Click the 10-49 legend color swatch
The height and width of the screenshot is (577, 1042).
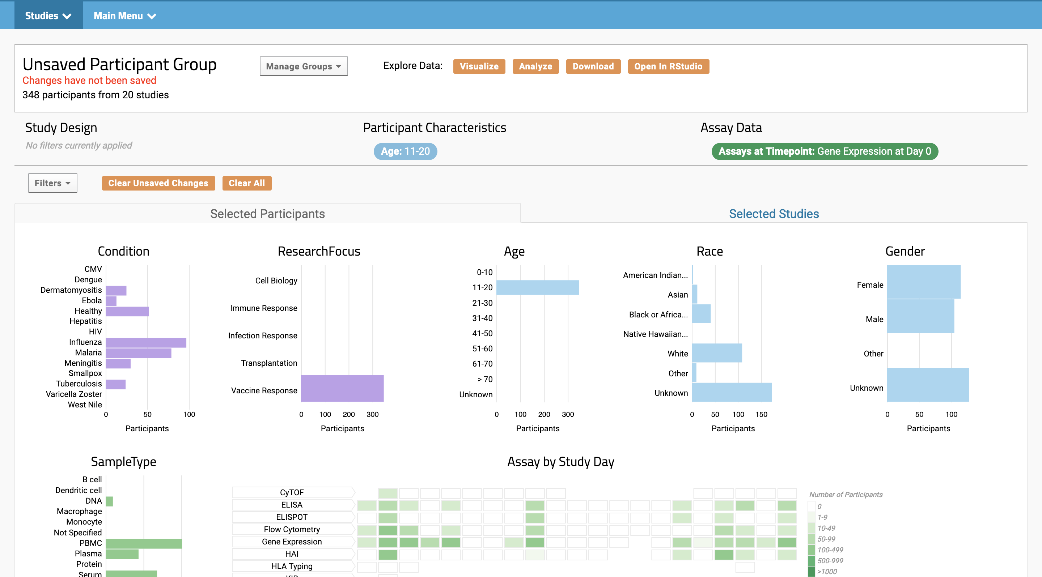811,528
